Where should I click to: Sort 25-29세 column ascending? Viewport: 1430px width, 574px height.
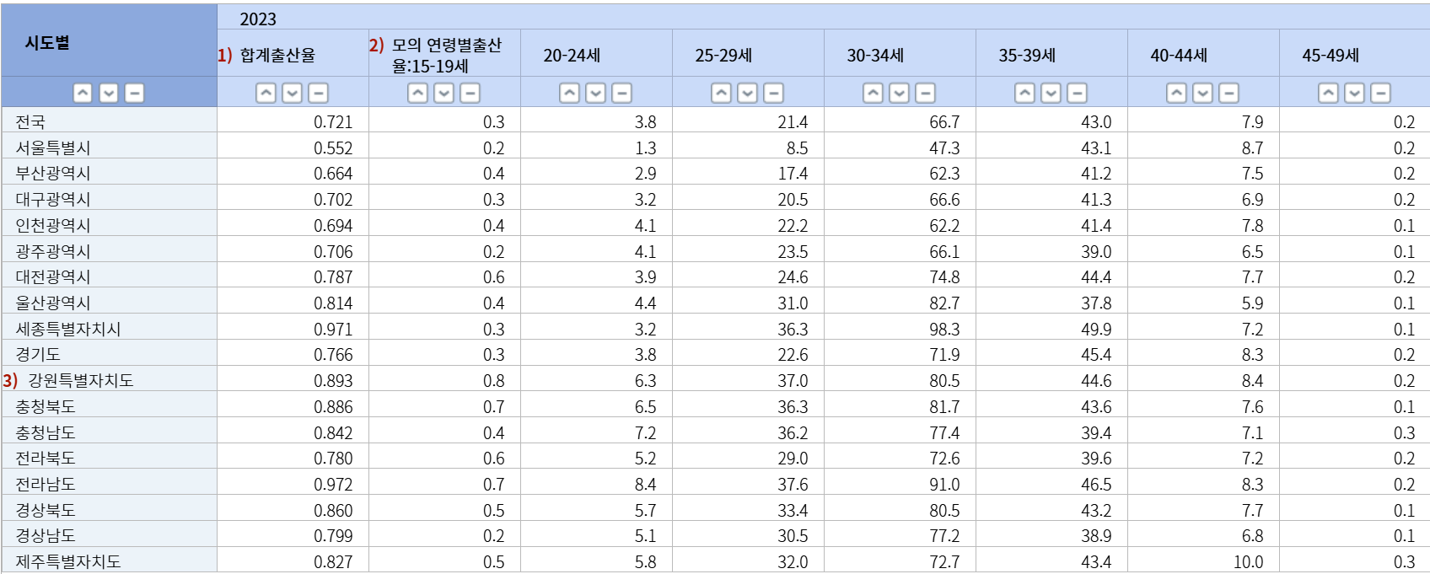tap(722, 93)
